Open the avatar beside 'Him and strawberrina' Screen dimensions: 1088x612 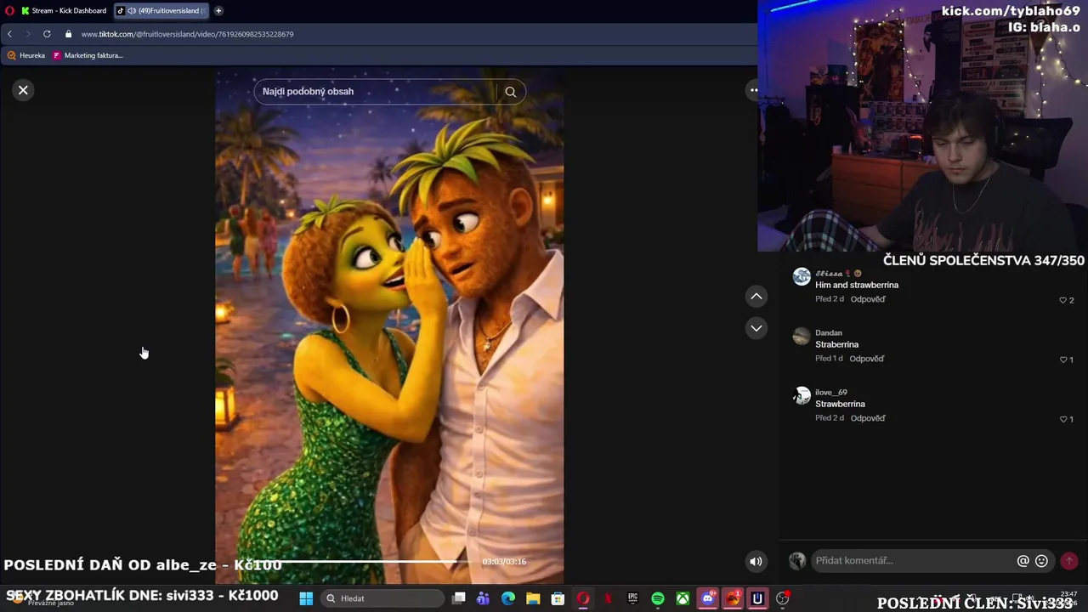click(802, 277)
